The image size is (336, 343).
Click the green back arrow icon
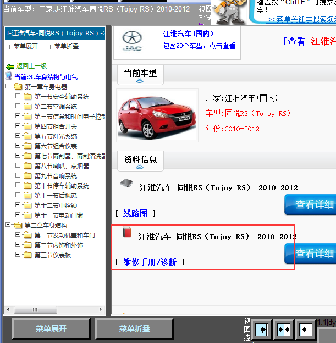click(x=10, y=67)
